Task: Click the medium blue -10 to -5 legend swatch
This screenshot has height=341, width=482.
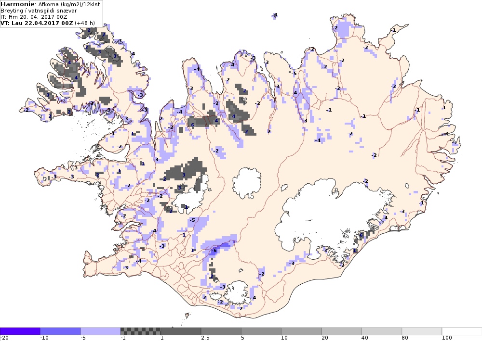Action: [60, 331]
